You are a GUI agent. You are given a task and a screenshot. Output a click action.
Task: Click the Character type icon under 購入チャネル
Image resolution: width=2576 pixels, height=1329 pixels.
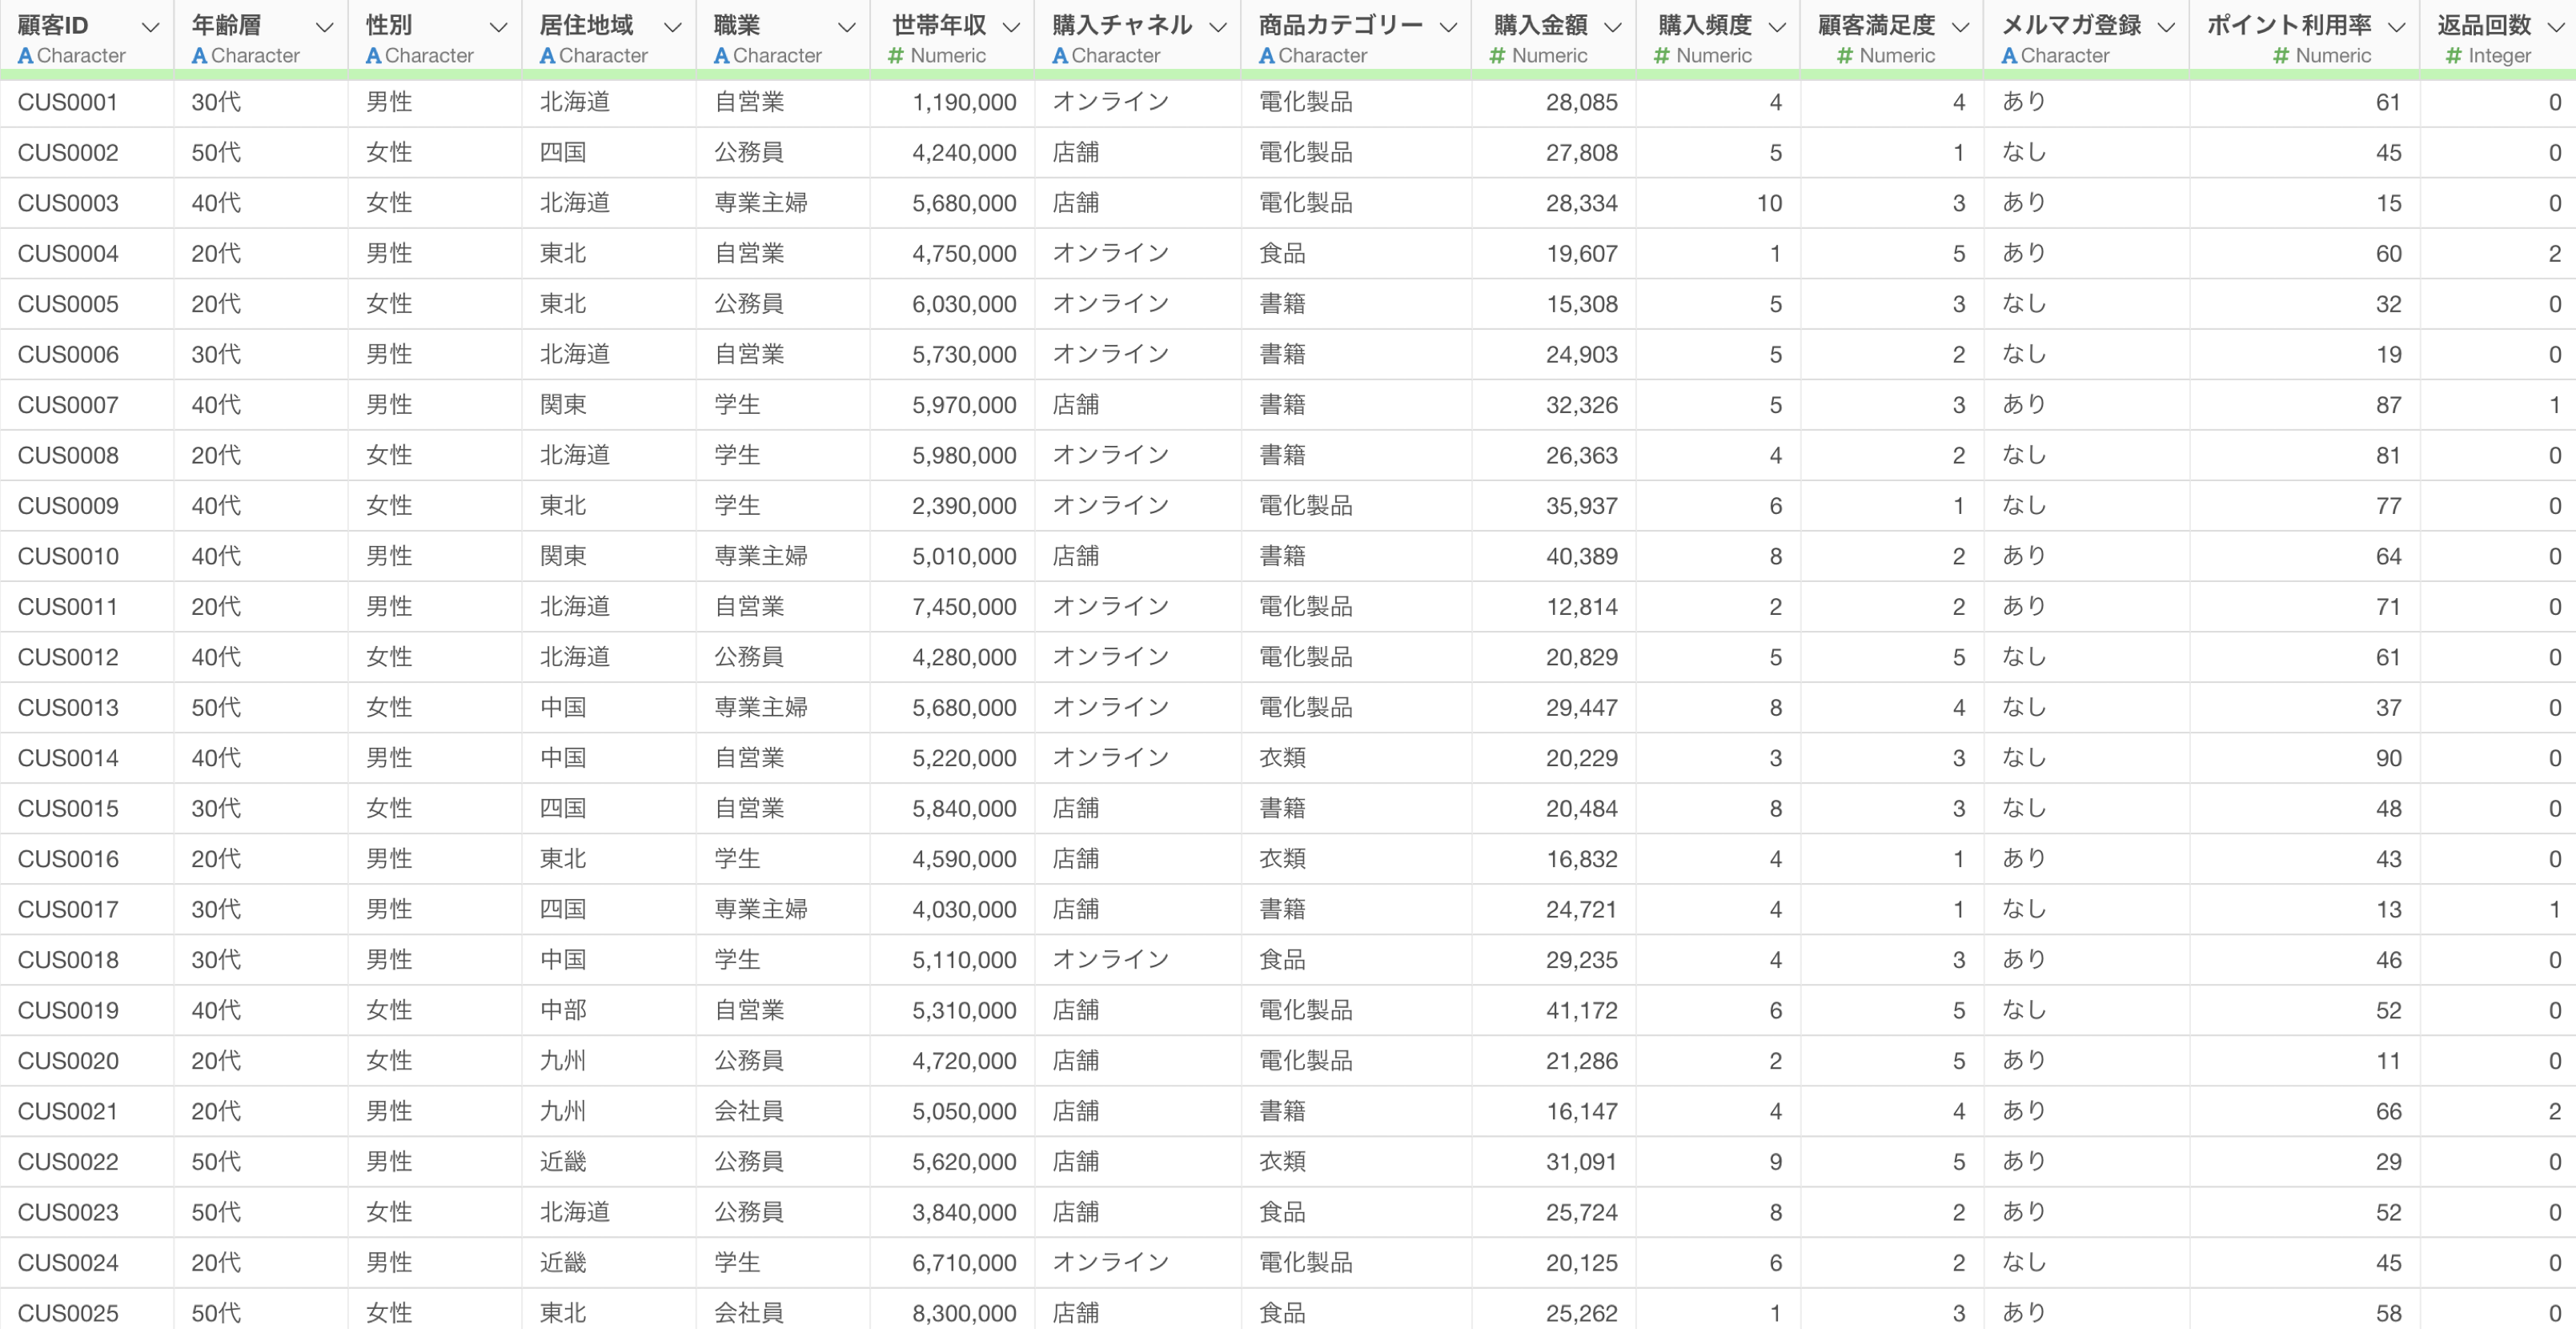pos(1060,56)
